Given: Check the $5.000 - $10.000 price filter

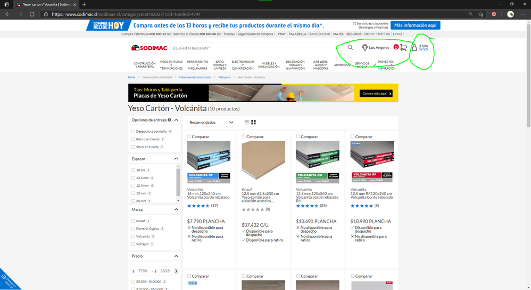Looking at the screenshot, I should [133, 282].
